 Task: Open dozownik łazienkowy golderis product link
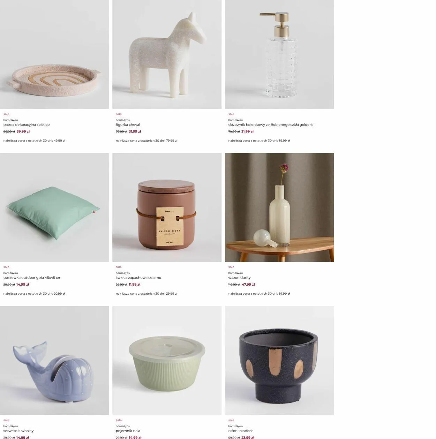[271, 124]
